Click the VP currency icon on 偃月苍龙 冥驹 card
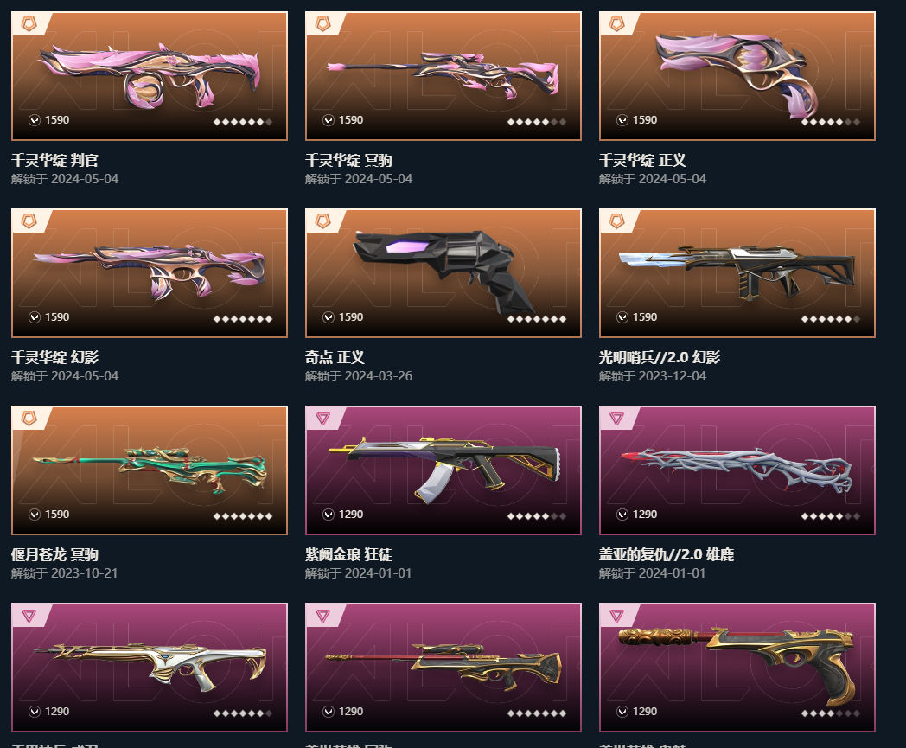 click(x=34, y=515)
